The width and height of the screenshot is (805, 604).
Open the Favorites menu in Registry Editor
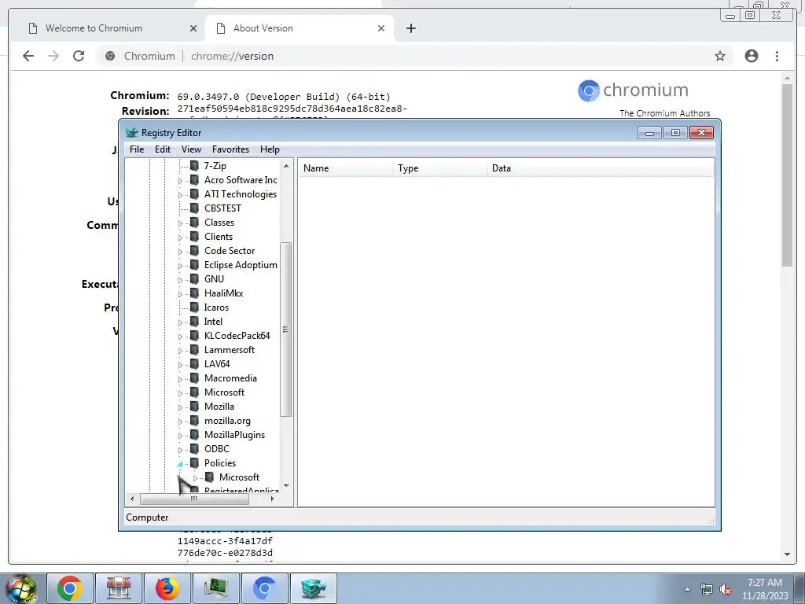tap(230, 149)
